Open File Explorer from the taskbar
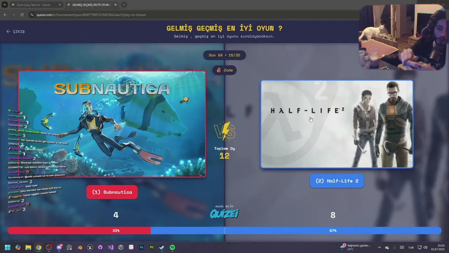Image resolution: width=449 pixels, height=253 pixels. point(28,247)
